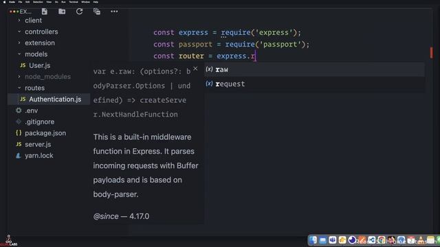Screen dimensions: 440x247
Task: Open User.js in the models folder
Action: (x=40, y=66)
